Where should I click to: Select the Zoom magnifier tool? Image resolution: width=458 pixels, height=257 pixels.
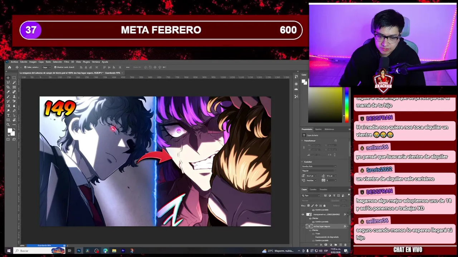[8, 125]
